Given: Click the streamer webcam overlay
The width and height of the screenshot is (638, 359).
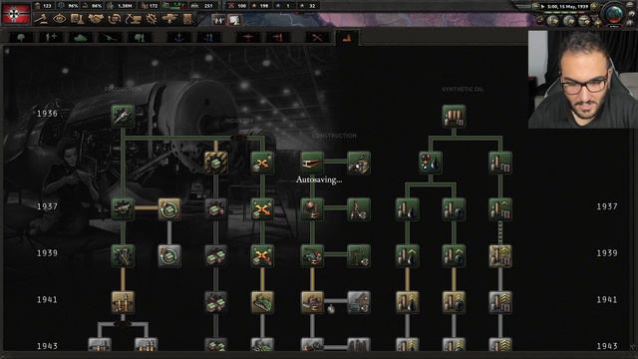Looking at the screenshot, I should click(x=582, y=79).
